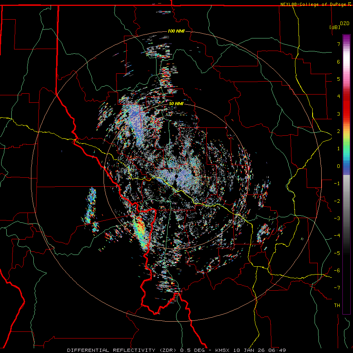
Task: Select the 0 dB tick label
Action: tap(338, 166)
